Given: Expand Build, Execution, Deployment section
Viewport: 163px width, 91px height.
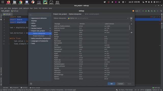Looking at the screenshot, I should [30, 38].
